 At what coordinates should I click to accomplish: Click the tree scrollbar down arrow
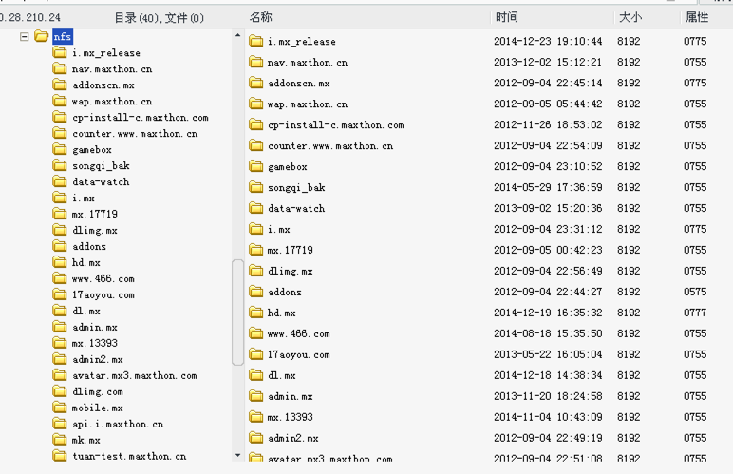pyautogui.click(x=238, y=455)
